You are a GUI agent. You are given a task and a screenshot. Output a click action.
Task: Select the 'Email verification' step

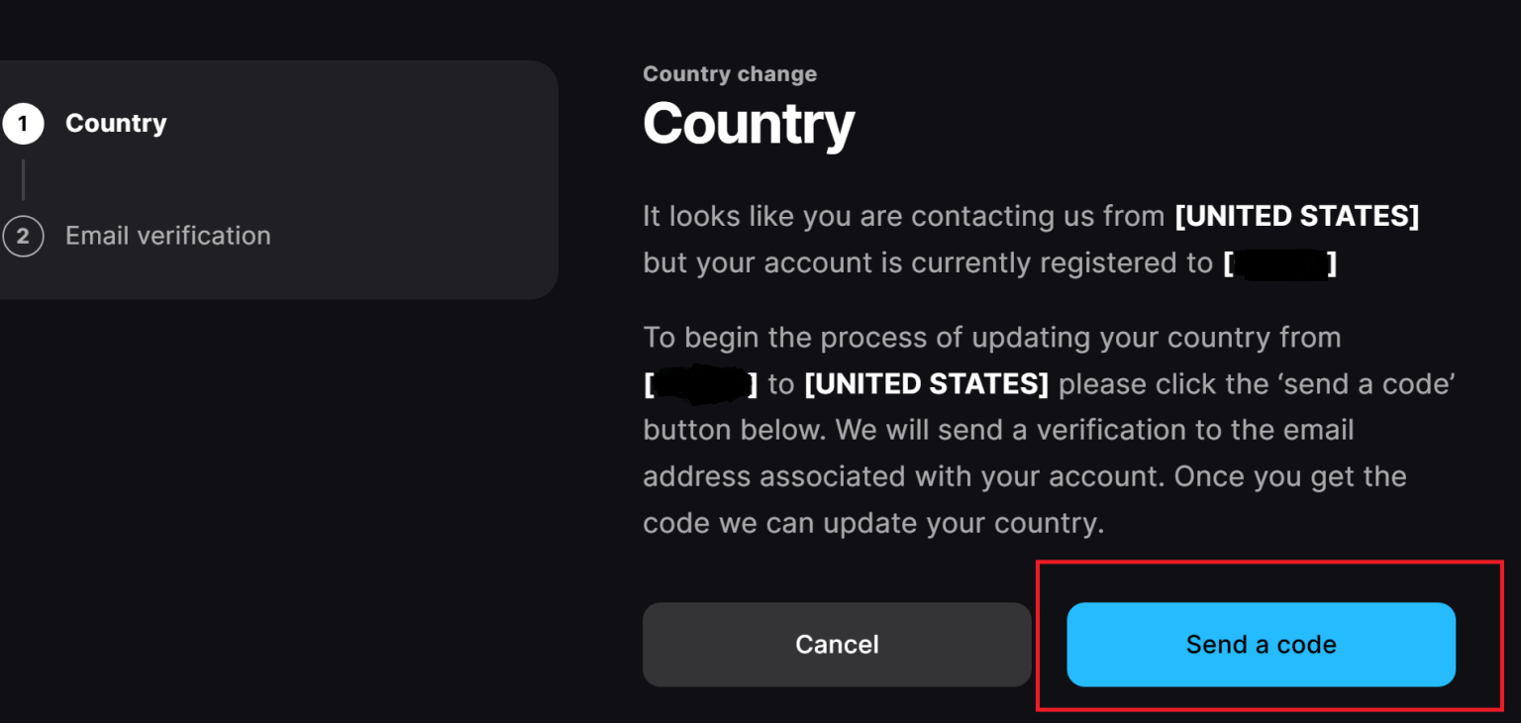167,236
